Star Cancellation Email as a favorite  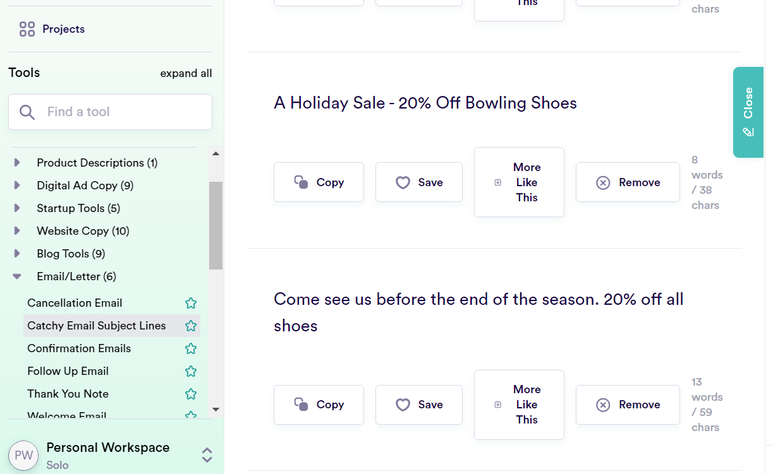(191, 303)
